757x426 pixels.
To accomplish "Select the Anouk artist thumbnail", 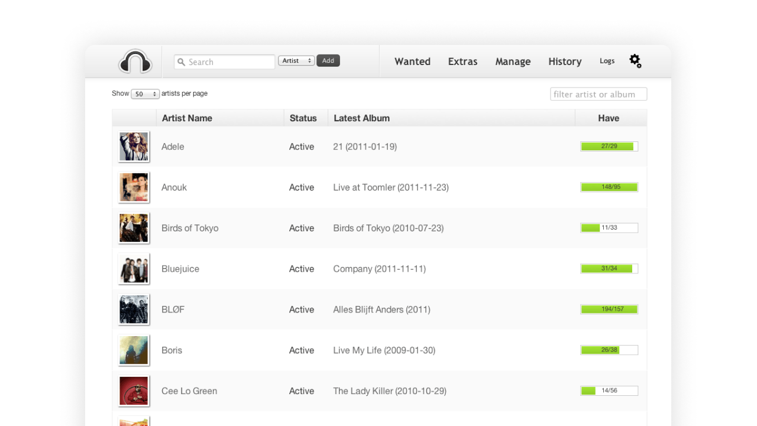I will pos(134,188).
